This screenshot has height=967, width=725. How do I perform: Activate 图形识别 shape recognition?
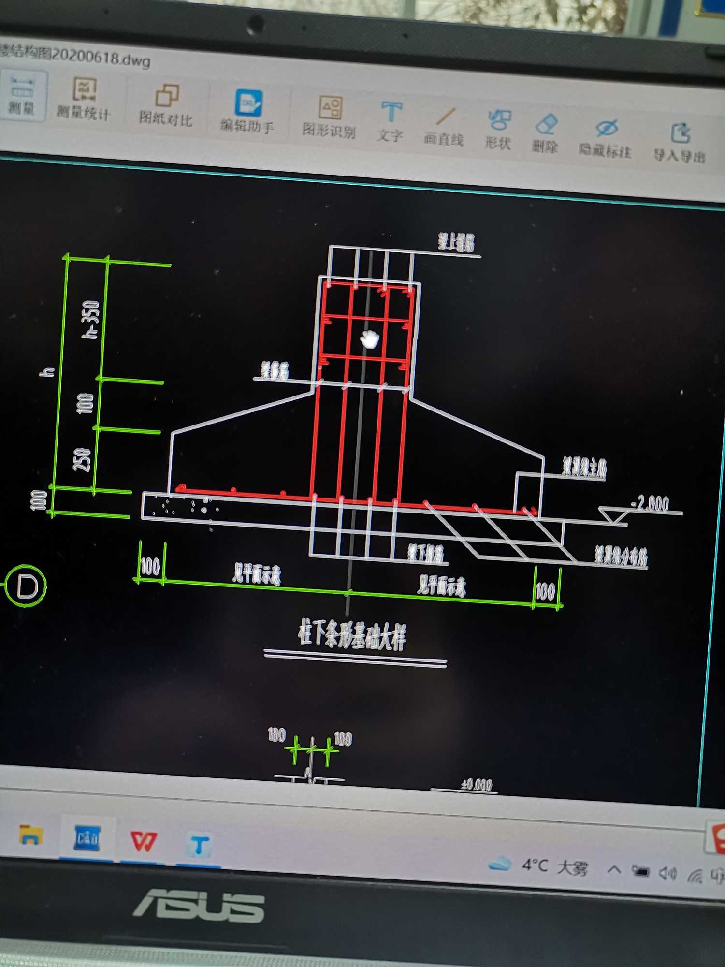pos(329,117)
